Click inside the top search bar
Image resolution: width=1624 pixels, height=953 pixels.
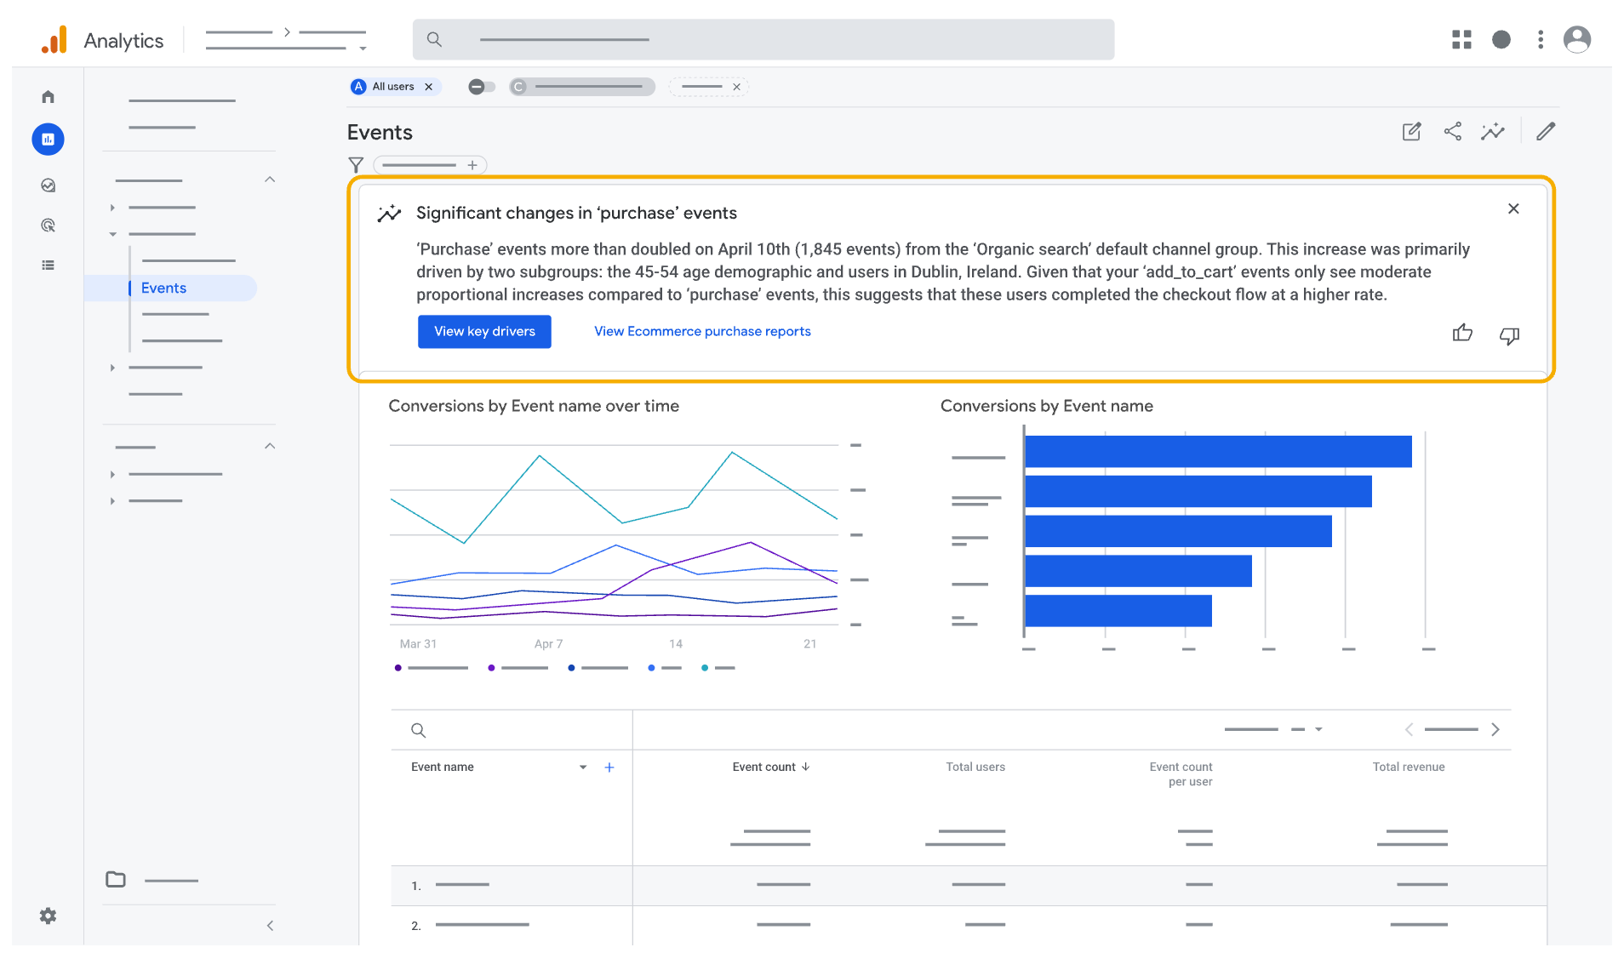[x=763, y=39]
